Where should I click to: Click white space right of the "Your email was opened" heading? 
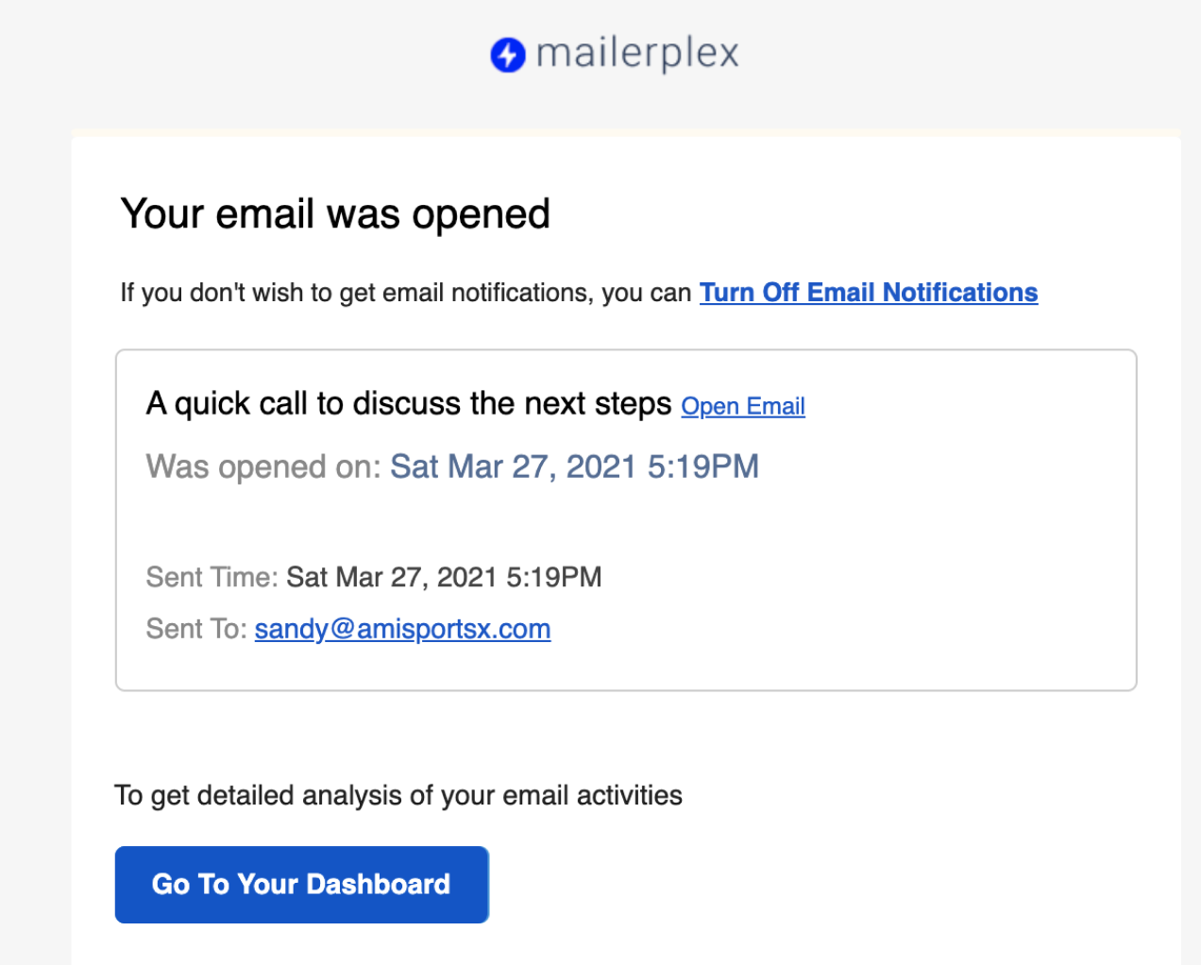click(x=850, y=214)
